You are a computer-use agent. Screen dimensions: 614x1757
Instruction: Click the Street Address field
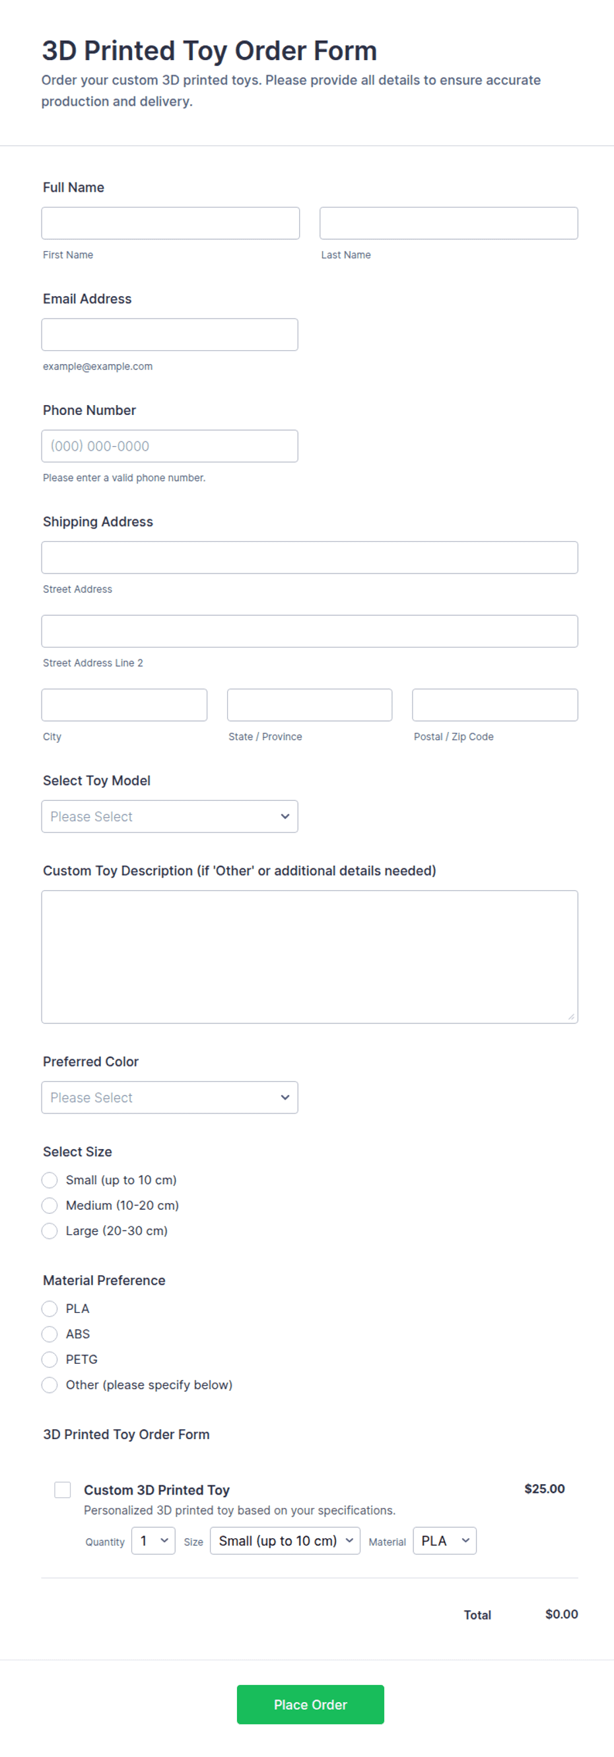(x=310, y=557)
